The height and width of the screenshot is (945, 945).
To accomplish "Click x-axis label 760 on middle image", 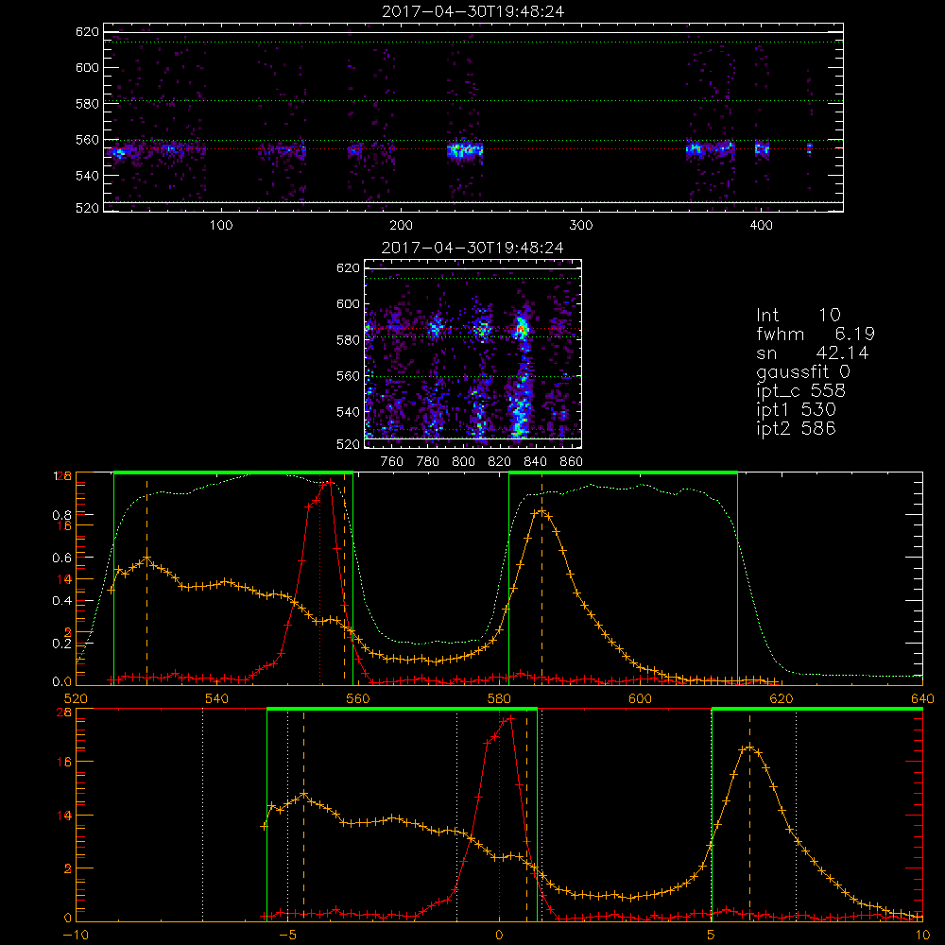I will pos(392,462).
